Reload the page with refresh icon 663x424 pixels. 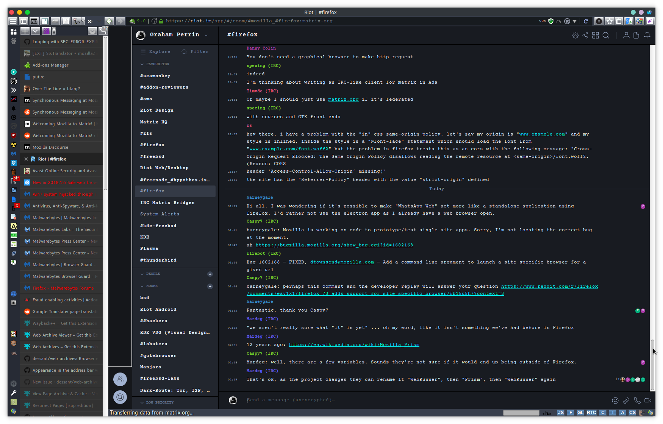pyautogui.click(x=586, y=21)
